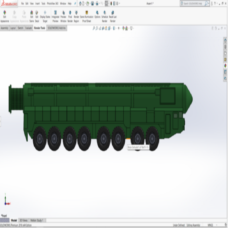Screen dimensions: 228x228
Task: Open the unit system dropdown beside MMGS
Action: point(217,225)
